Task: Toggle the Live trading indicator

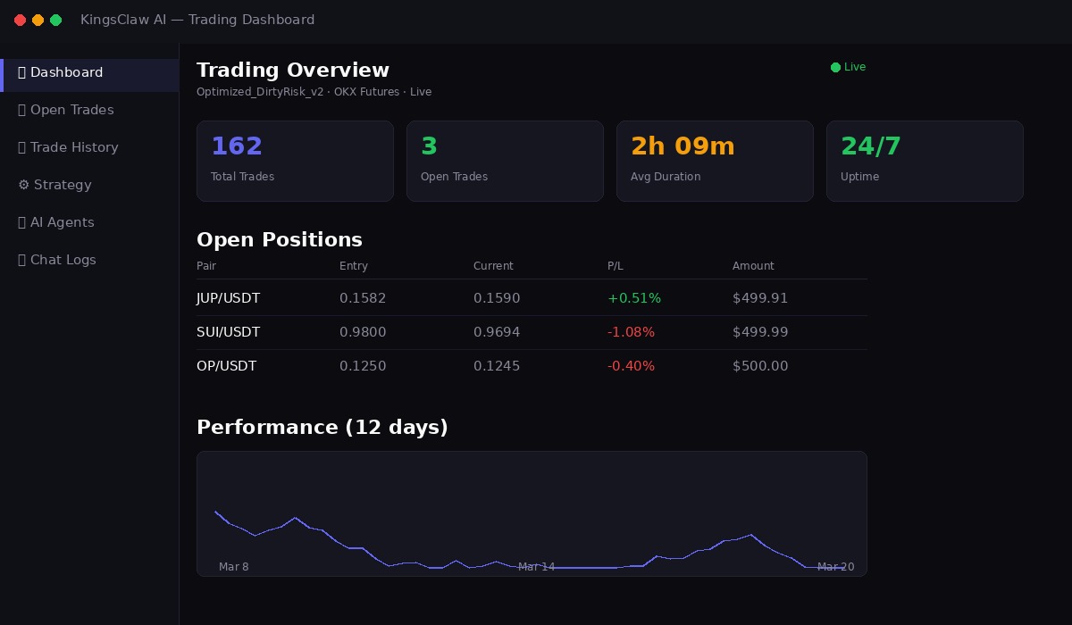Action: [x=847, y=67]
